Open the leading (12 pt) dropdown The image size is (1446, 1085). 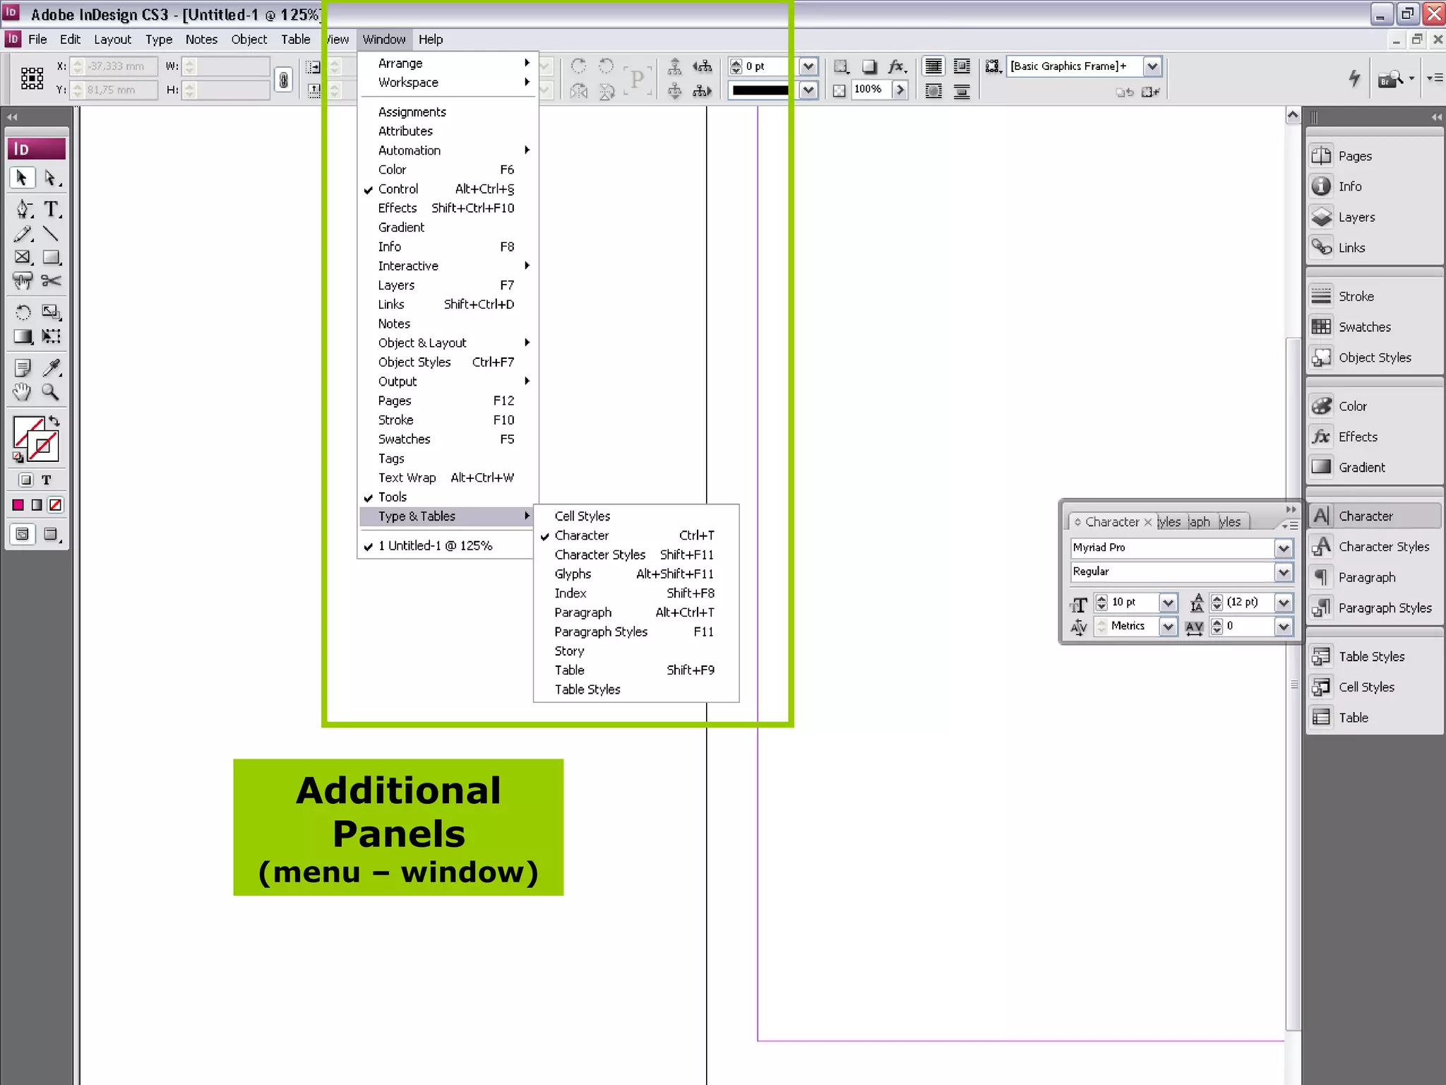pos(1284,603)
